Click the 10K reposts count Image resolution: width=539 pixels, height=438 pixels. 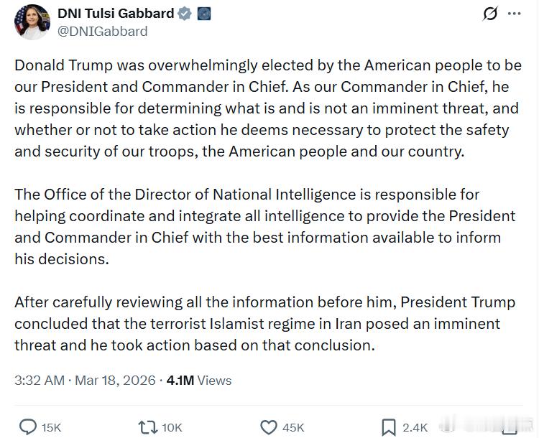coord(172,427)
